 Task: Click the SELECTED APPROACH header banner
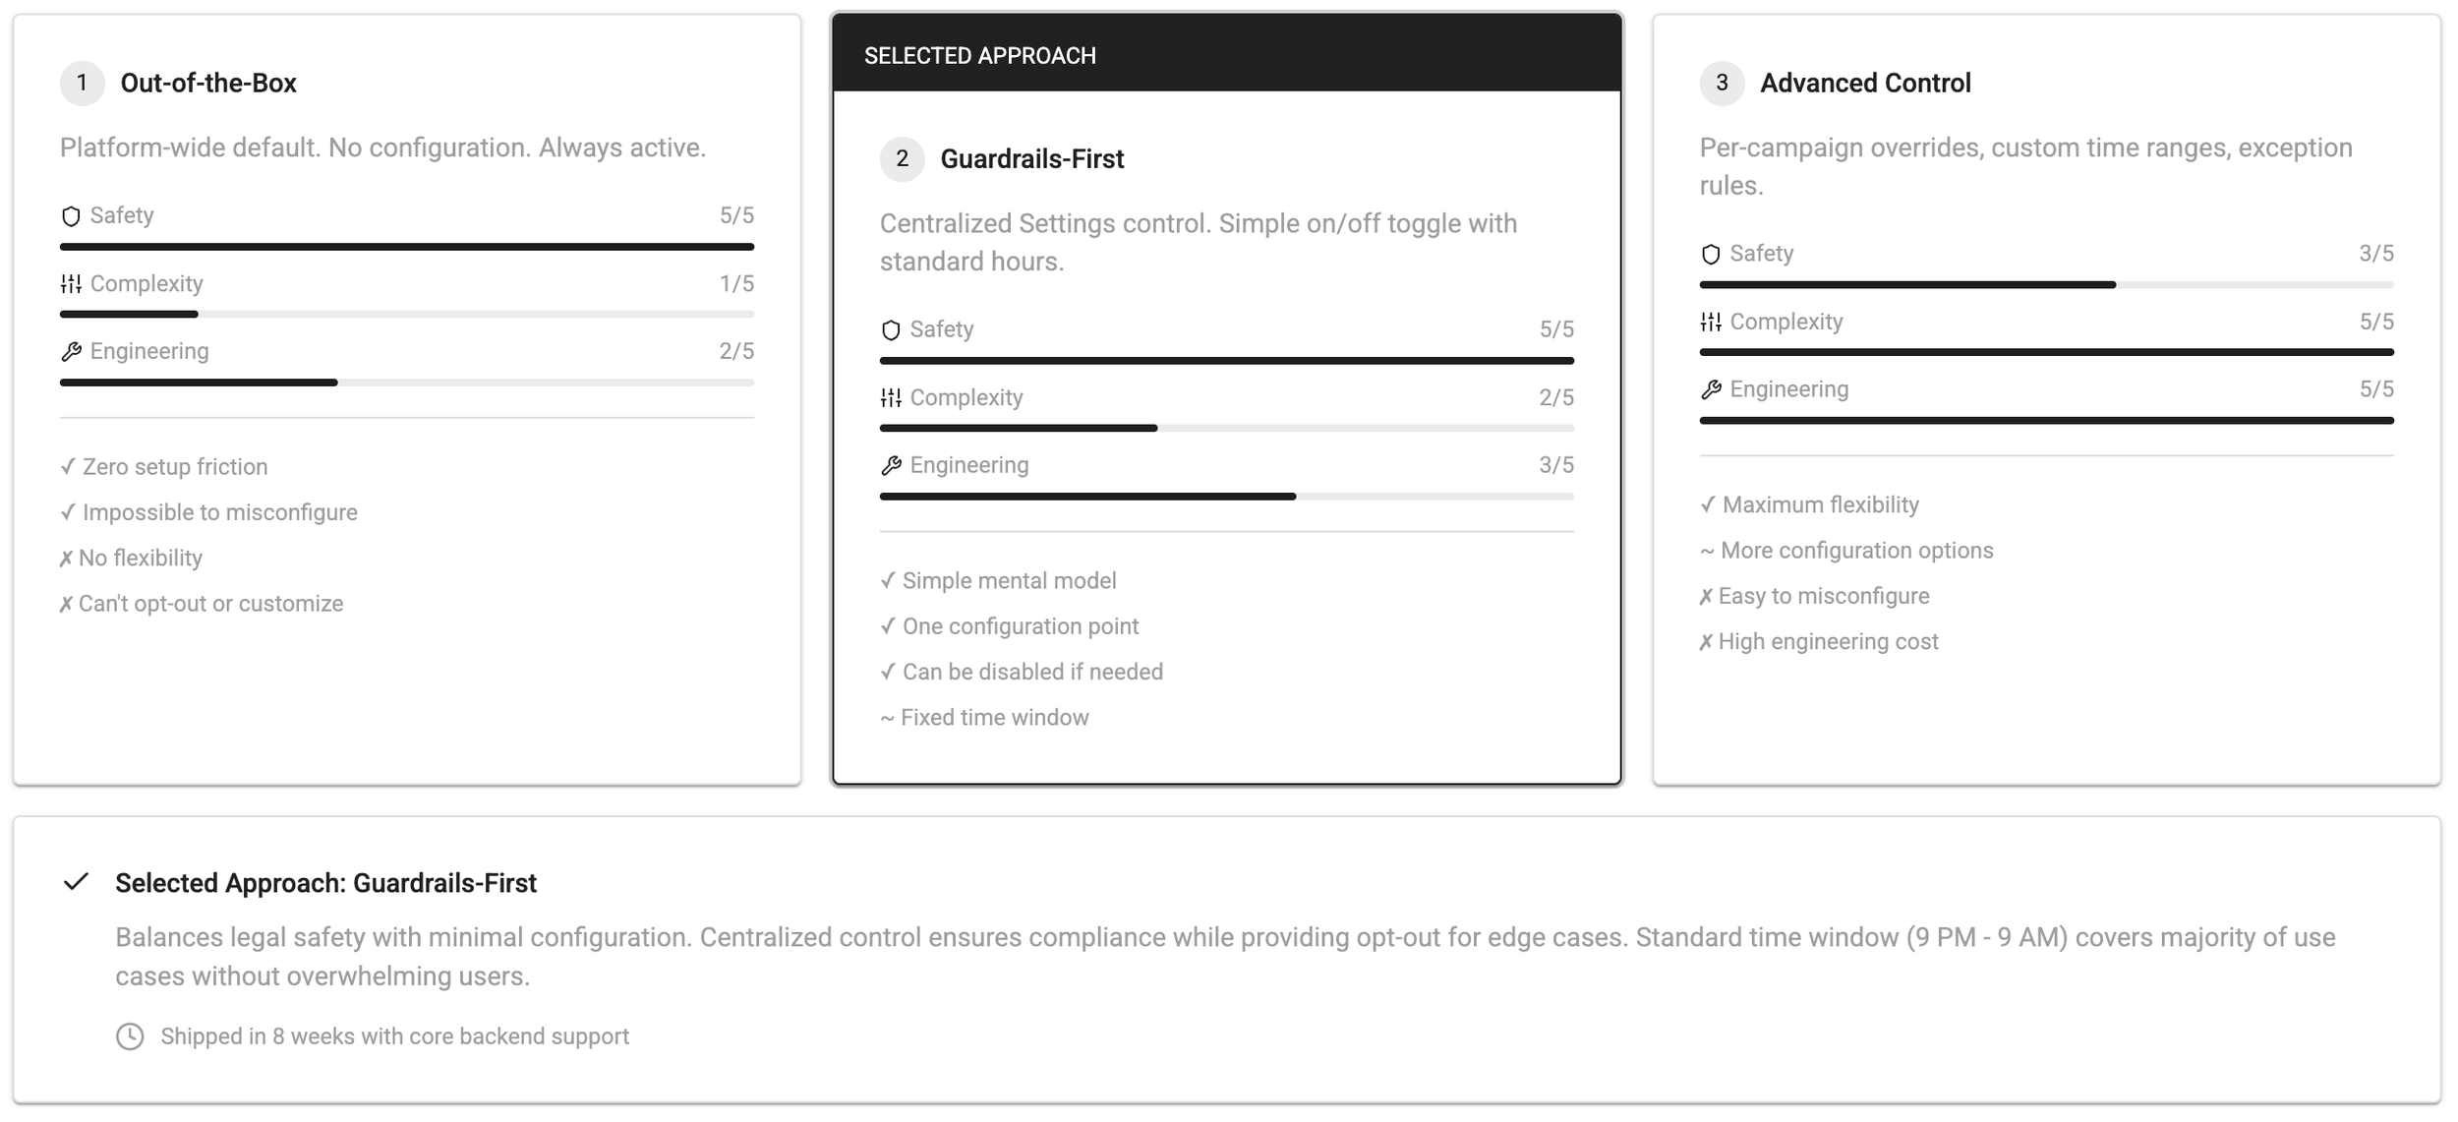click(1226, 55)
